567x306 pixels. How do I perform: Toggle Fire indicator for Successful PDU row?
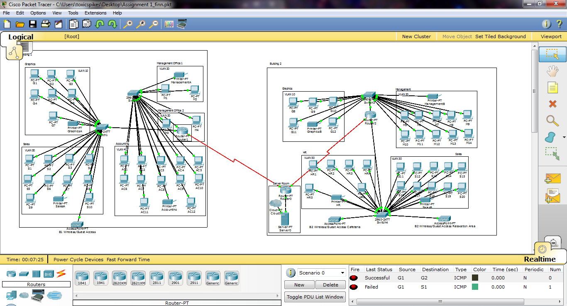[354, 278]
